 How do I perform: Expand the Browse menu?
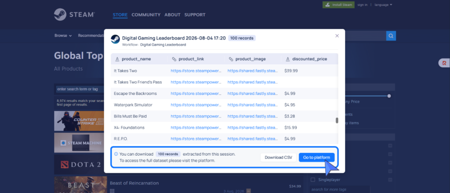(63, 36)
